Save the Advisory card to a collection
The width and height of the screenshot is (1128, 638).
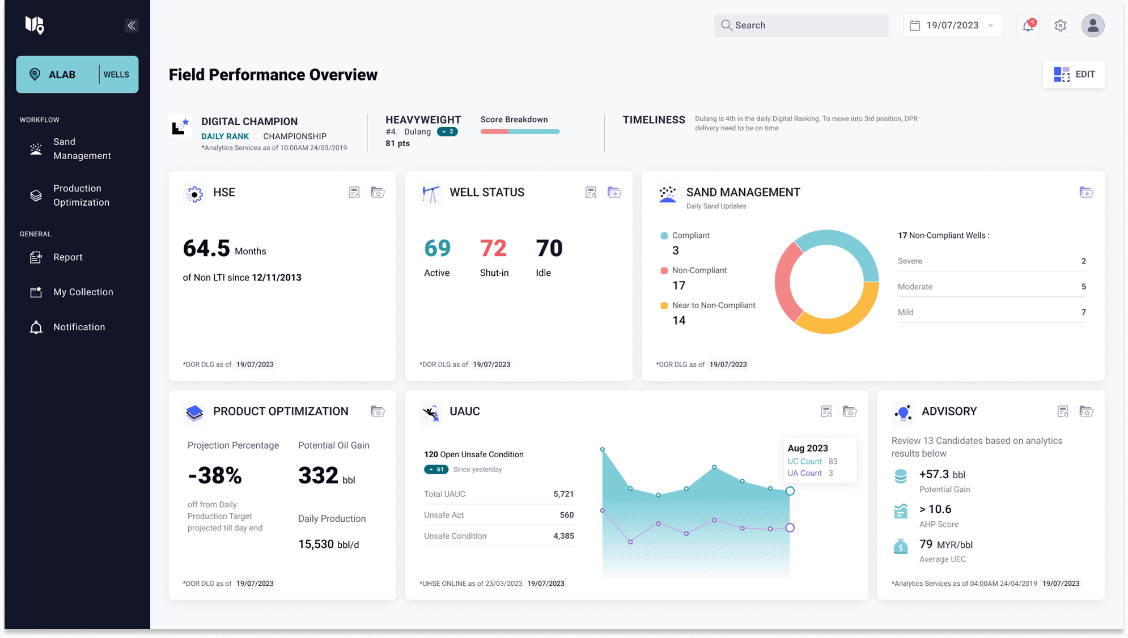coord(1087,411)
